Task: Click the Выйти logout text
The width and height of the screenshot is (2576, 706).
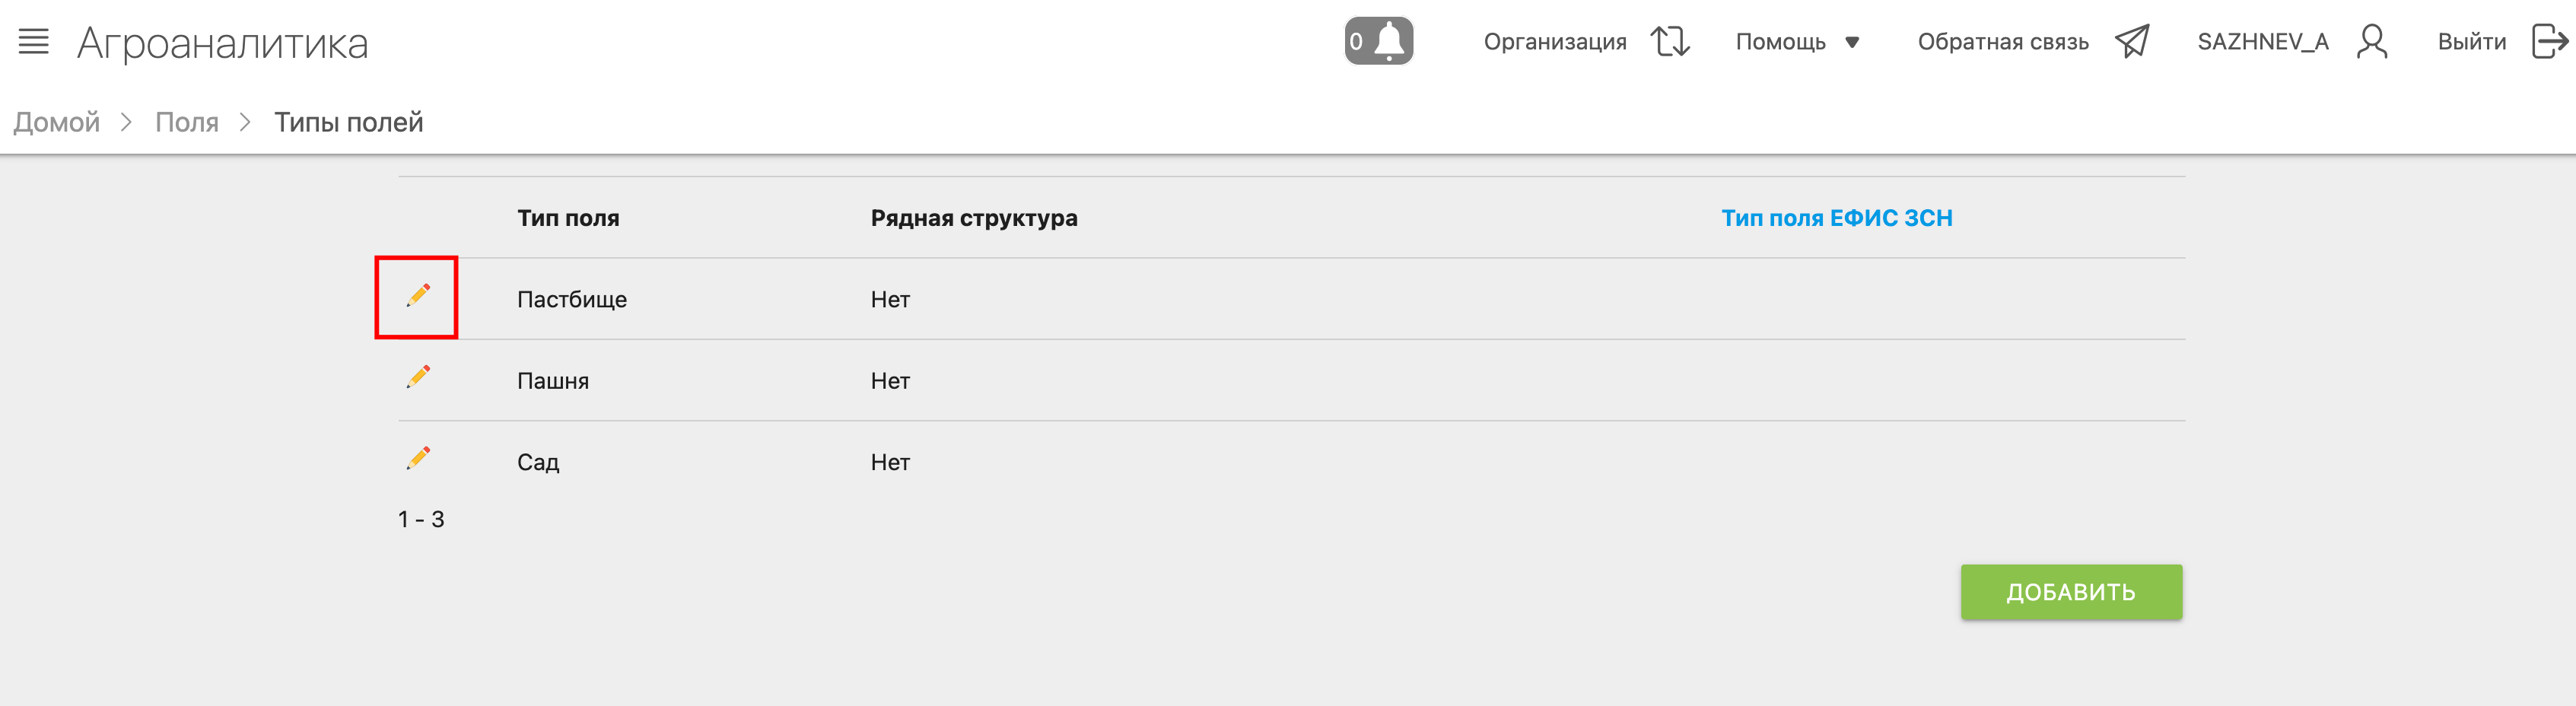Action: (x=2471, y=42)
